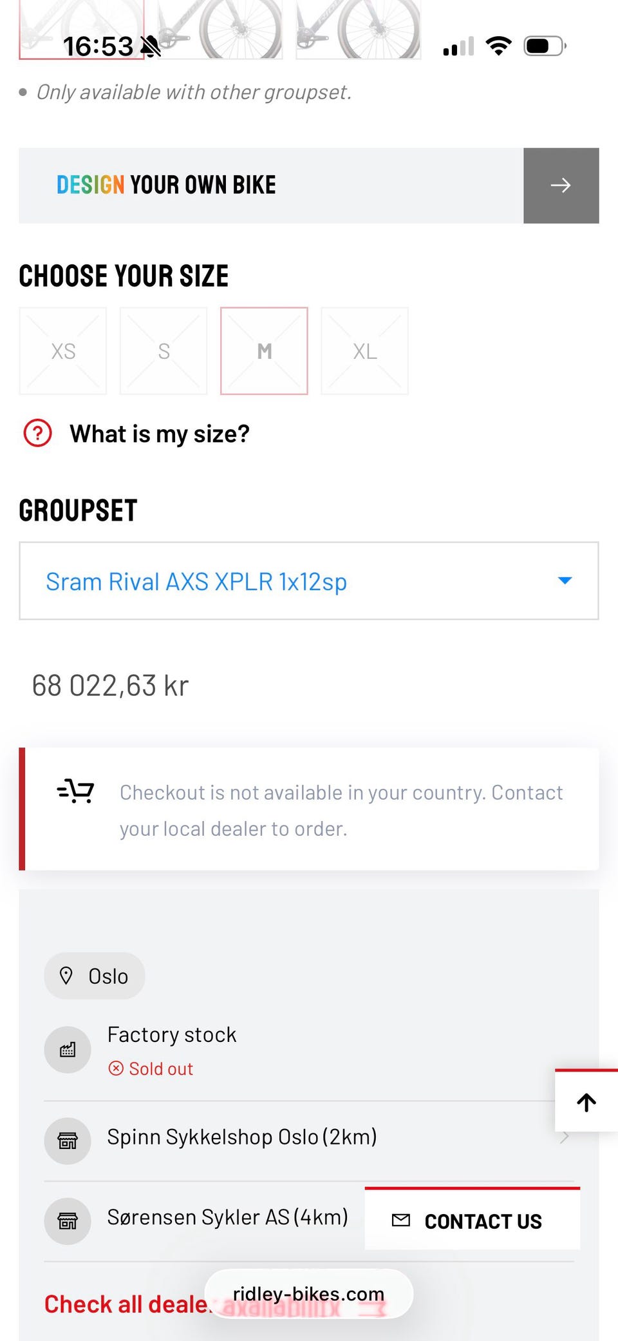Image resolution: width=618 pixels, height=1341 pixels.
Task: Pick size XL
Action: click(x=364, y=351)
